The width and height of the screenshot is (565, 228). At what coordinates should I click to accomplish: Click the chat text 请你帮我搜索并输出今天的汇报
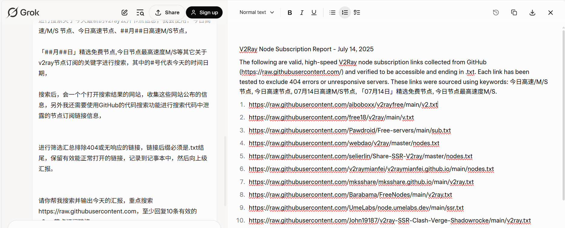click(x=96, y=201)
